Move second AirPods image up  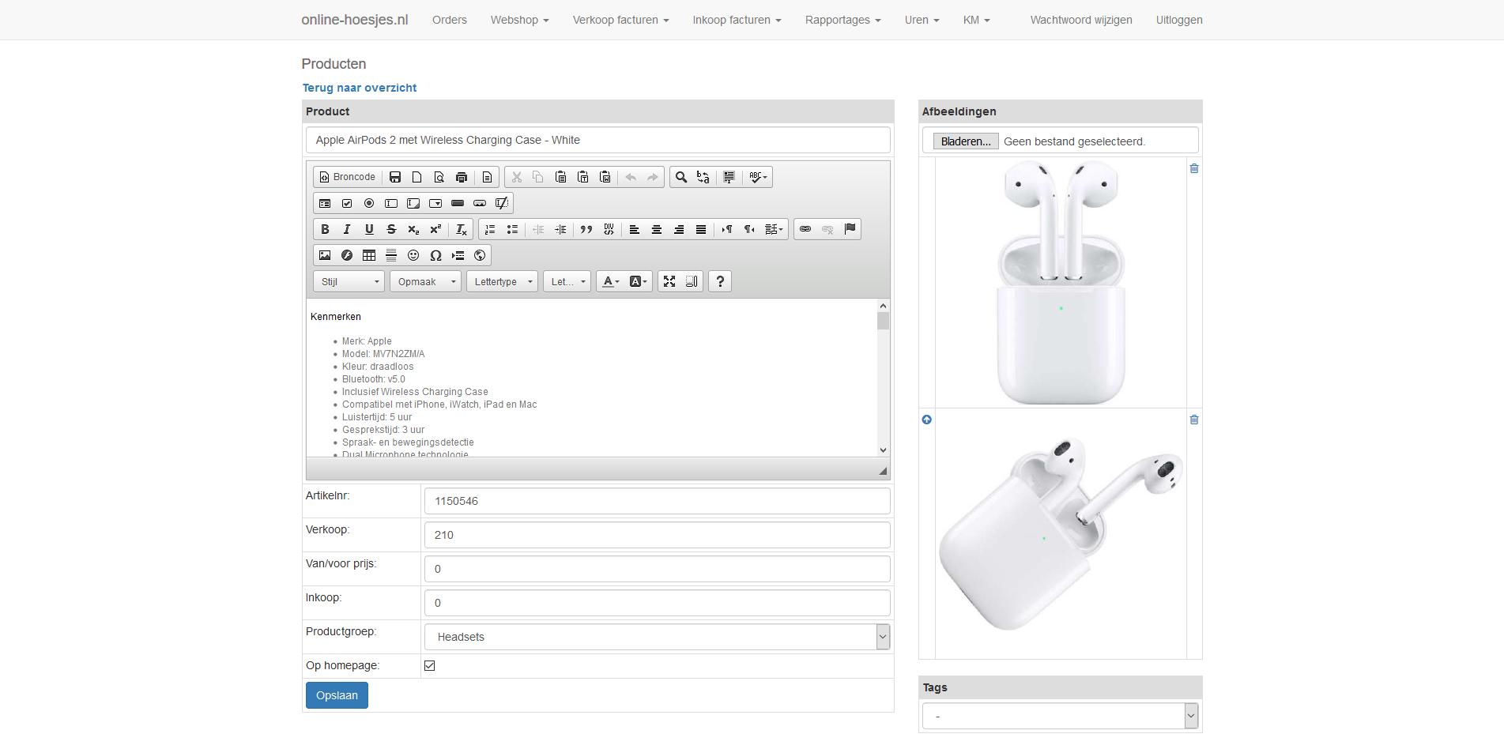tap(927, 420)
